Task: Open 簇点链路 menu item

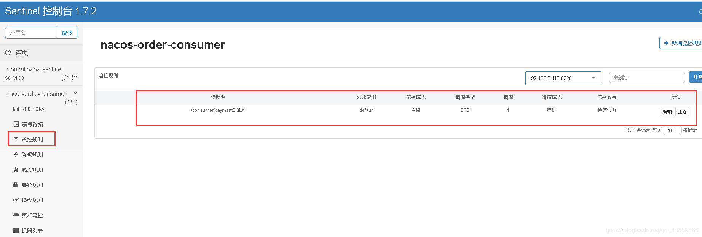Action: click(32, 124)
